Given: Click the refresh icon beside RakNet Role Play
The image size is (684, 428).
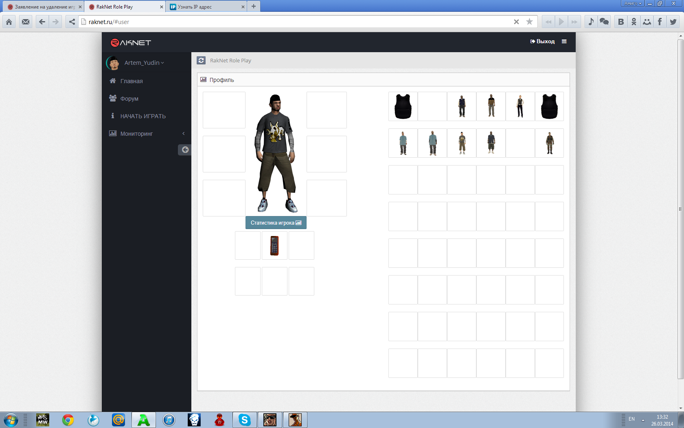Looking at the screenshot, I should pyautogui.click(x=201, y=60).
